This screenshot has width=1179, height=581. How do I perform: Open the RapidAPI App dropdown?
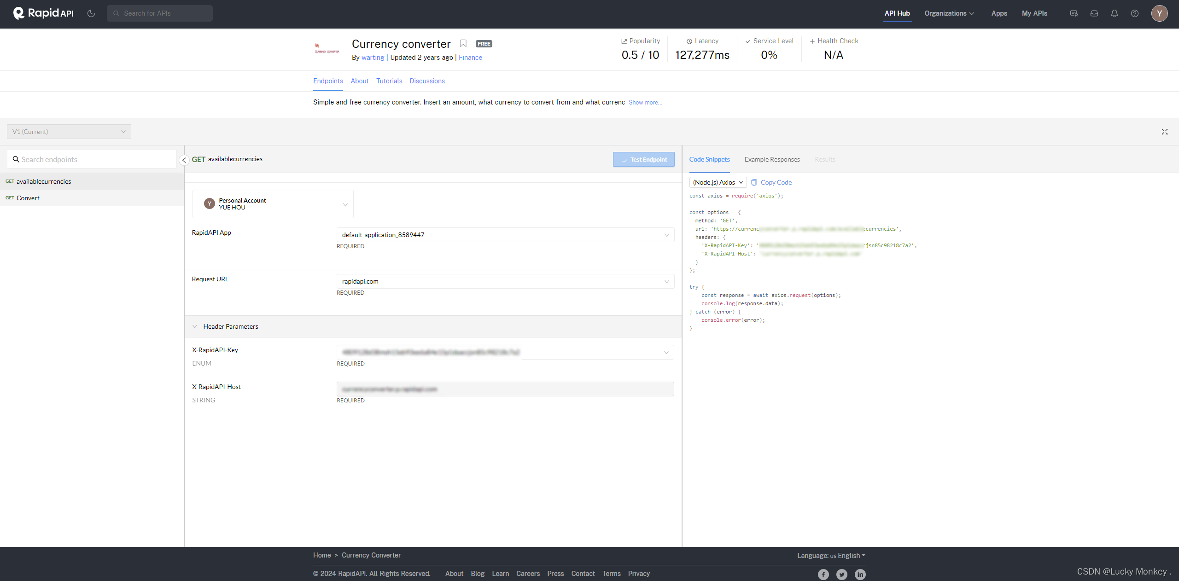(505, 235)
